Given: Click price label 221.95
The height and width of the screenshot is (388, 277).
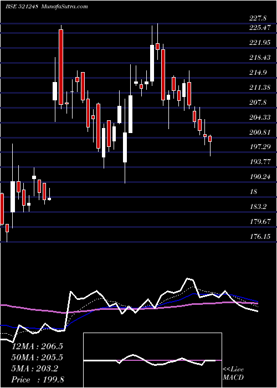Looking at the screenshot, I should click(x=260, y=43).
